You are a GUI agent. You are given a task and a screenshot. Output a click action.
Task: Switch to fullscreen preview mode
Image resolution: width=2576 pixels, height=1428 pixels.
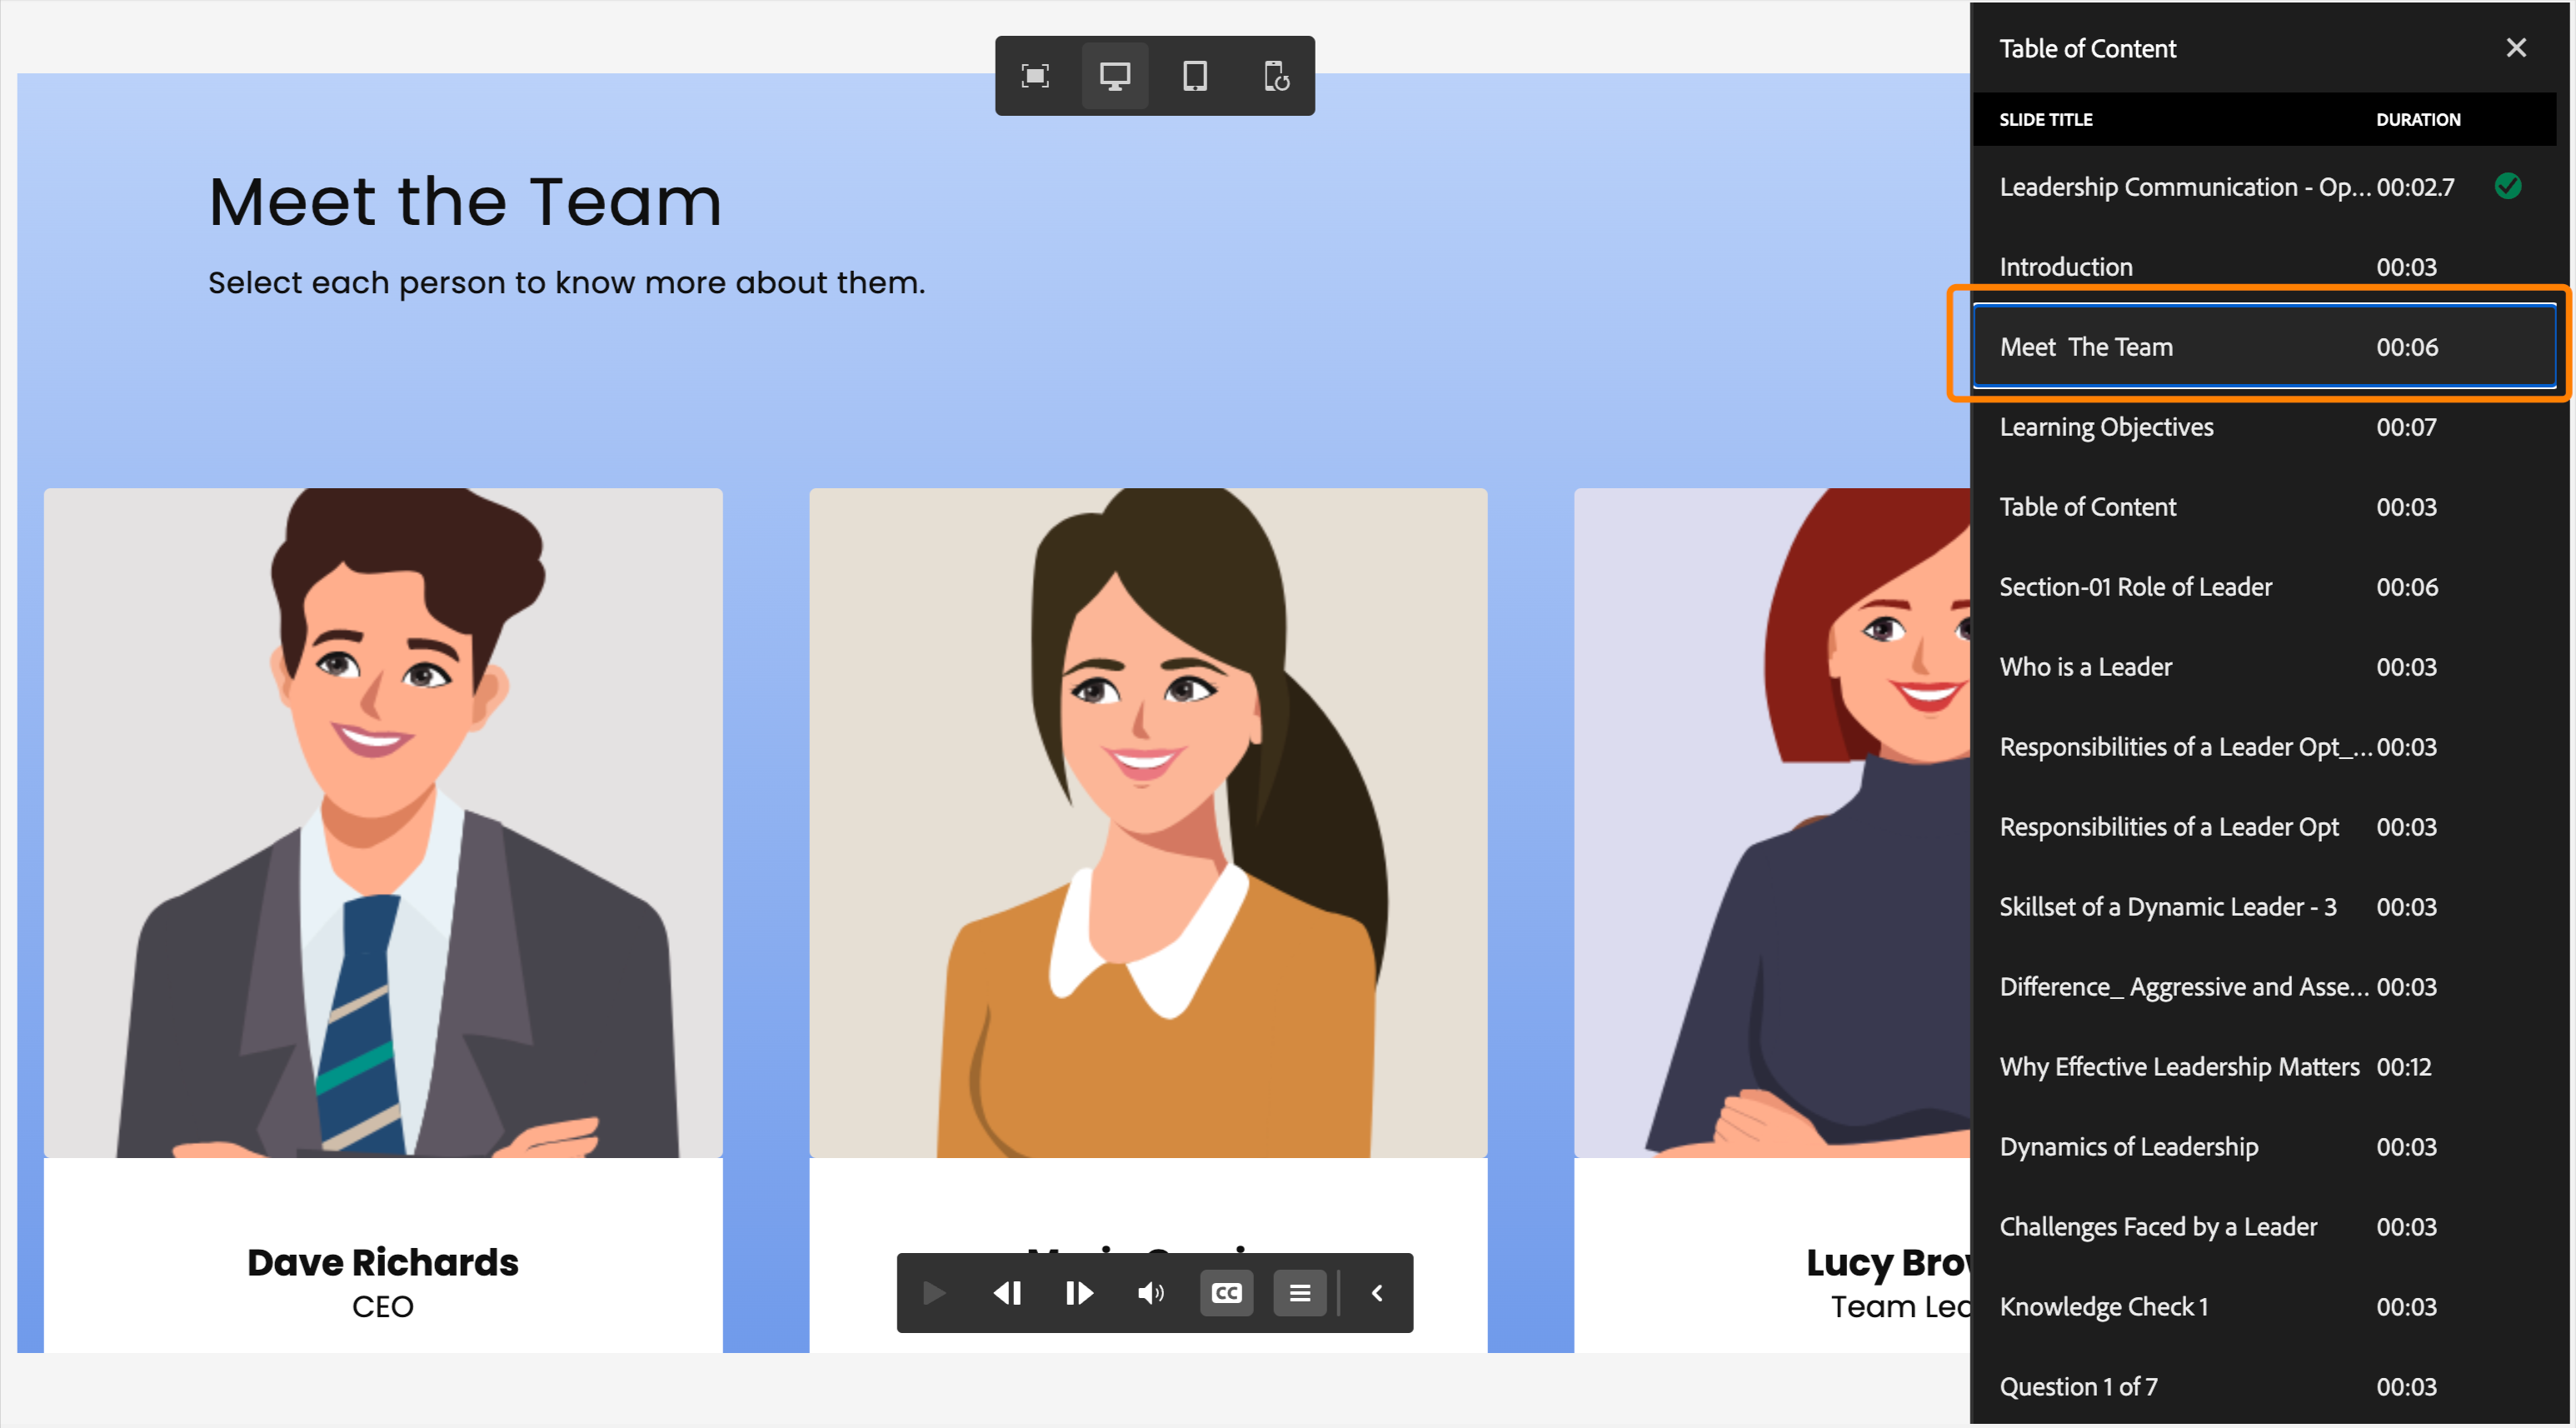pos(1035,75)
